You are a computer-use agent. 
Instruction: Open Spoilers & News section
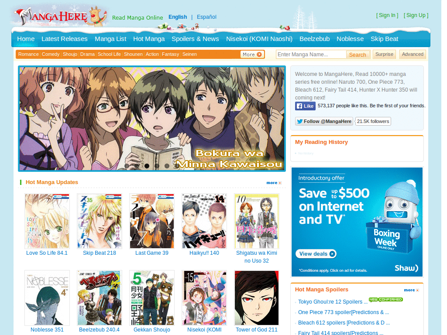195,39
